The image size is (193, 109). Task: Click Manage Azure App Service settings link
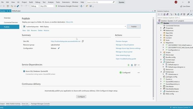[128, 48]
